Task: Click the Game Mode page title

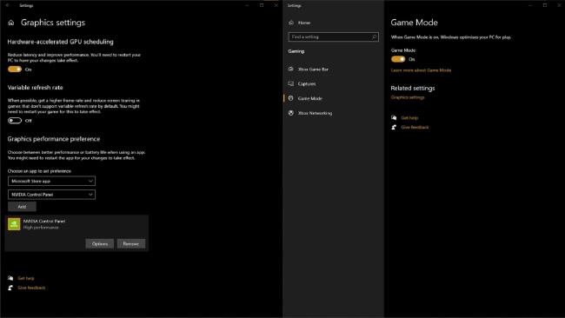Action: coord(414,23)
